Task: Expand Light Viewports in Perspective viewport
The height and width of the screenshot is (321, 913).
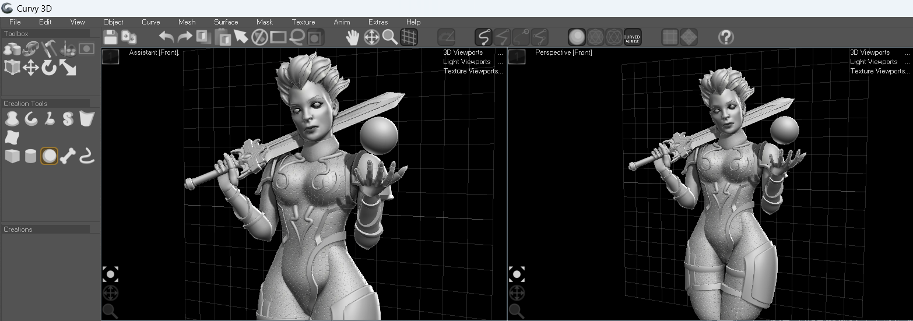Action: [x=880, y=62]
